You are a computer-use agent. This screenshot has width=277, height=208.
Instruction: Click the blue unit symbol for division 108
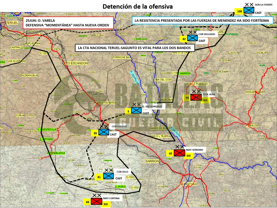tap(249, 10)
